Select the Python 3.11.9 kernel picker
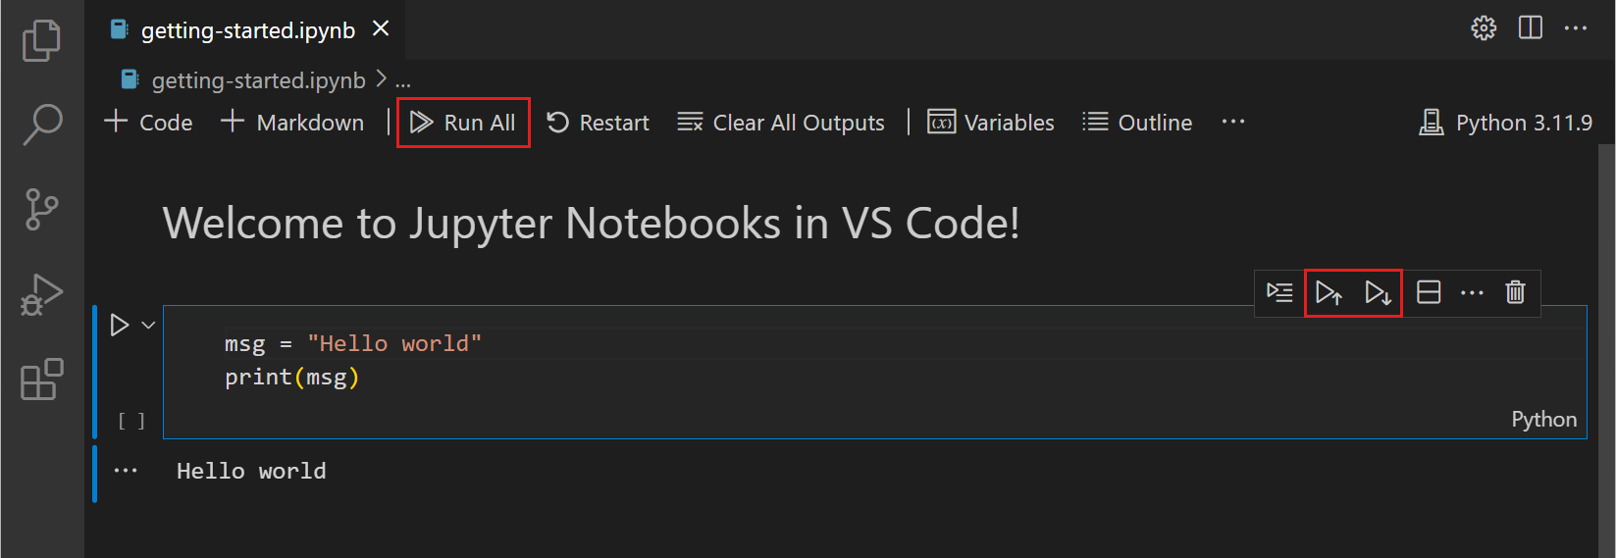This screenshot has height=558, width=1616. [x=1506, y=123]
